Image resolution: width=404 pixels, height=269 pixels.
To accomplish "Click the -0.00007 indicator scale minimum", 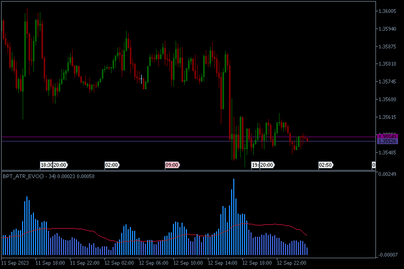I will pos(388,255).
